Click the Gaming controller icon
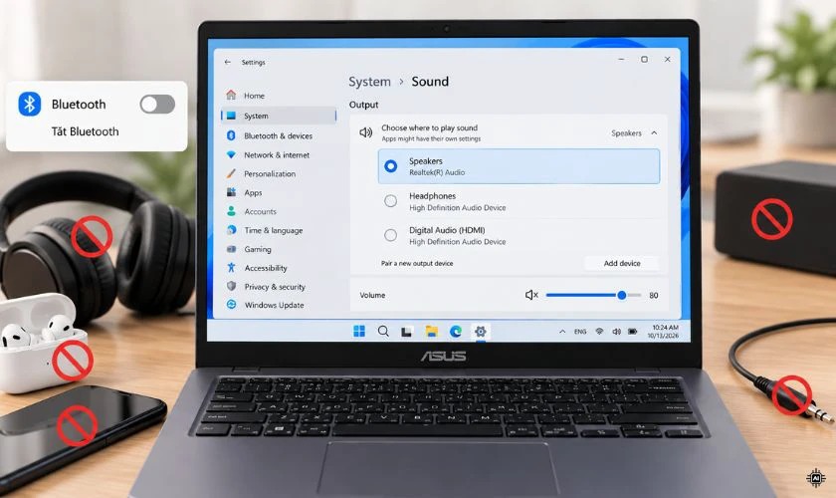The width and height of the screenshot is (836, 498). point(231,249)
